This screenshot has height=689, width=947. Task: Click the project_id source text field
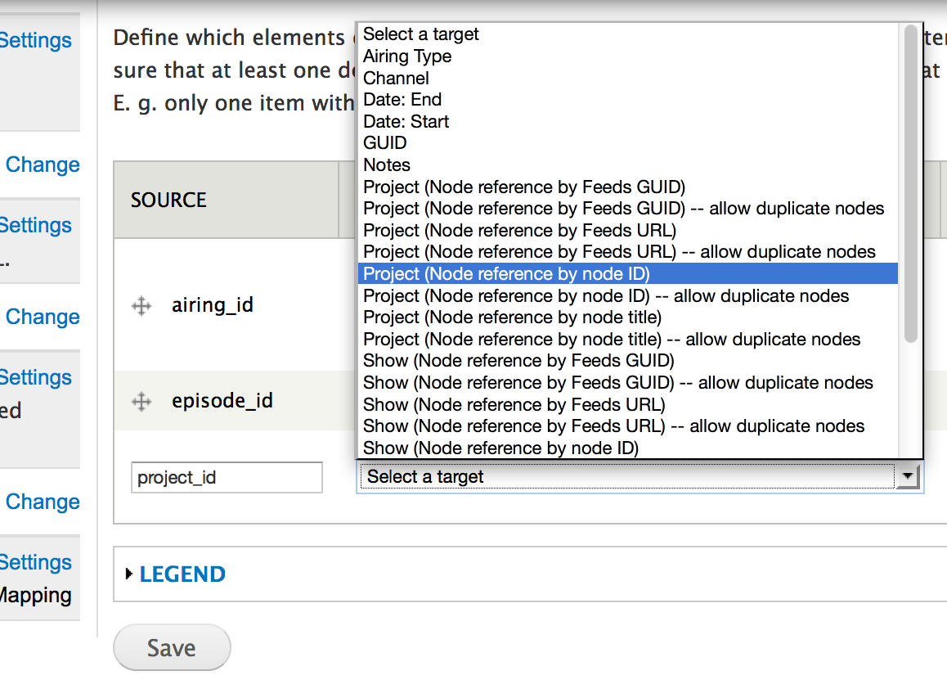[x=227, y=477]
